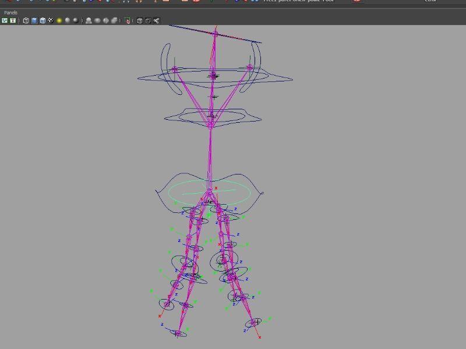Click the icon with letter T
Viewport: 466px width, 349px height.
coord(13,20)
